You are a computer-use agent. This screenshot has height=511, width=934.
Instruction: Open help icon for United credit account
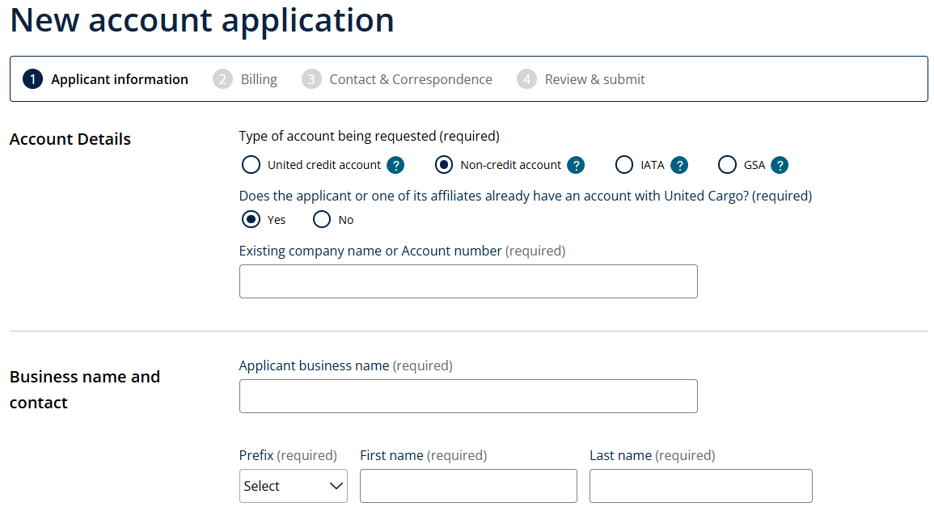[x=395, y=165]
